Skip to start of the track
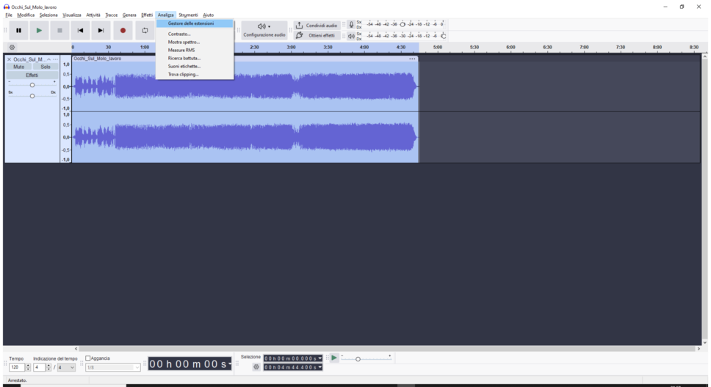 [x=80, y=30]
